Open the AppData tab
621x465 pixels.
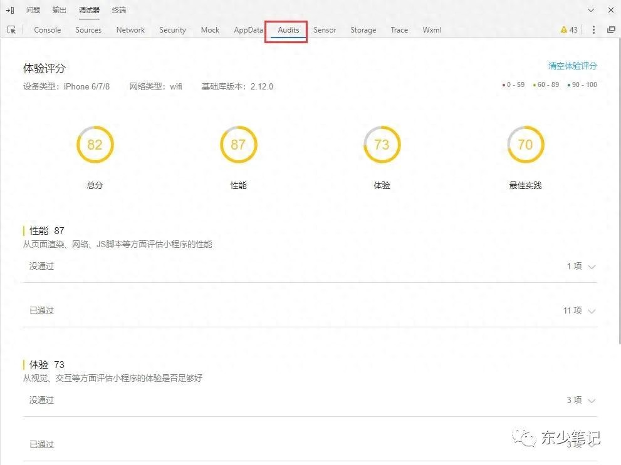(248, 29)
